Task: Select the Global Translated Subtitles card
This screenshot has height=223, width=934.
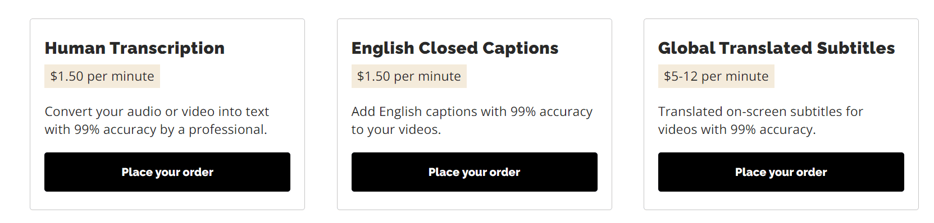Action: coord(781,114)
